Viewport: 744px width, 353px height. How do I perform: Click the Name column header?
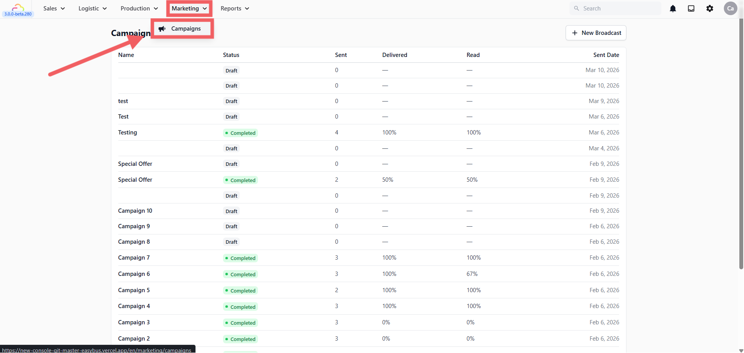pos(126,55)
